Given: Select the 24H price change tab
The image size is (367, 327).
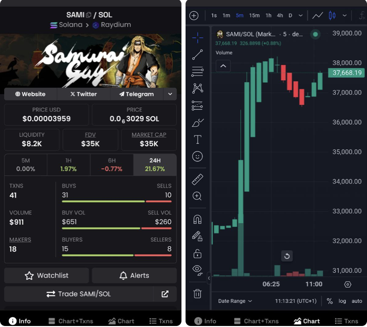Looking at the screenshot, I should click(x=155, y=165).
